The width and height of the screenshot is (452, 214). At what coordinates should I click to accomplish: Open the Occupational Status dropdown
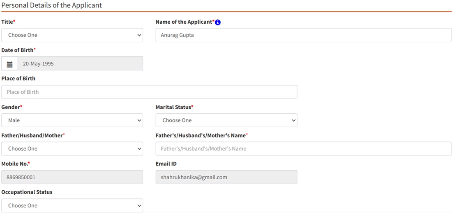click(72, 205)
